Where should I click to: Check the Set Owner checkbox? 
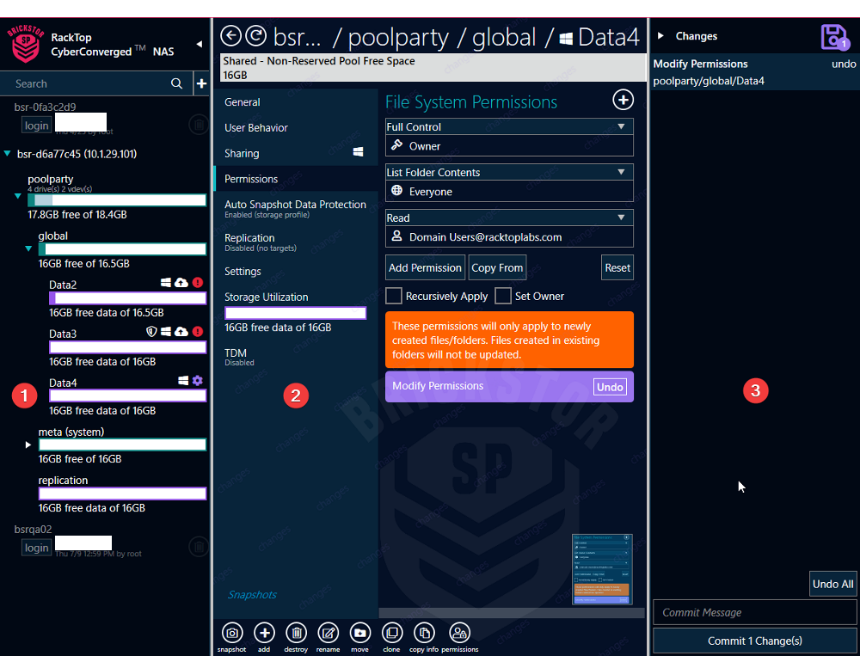503,297
